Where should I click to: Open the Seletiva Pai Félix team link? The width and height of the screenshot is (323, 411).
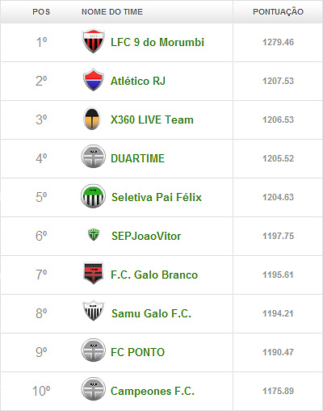(x=157, y=197)
